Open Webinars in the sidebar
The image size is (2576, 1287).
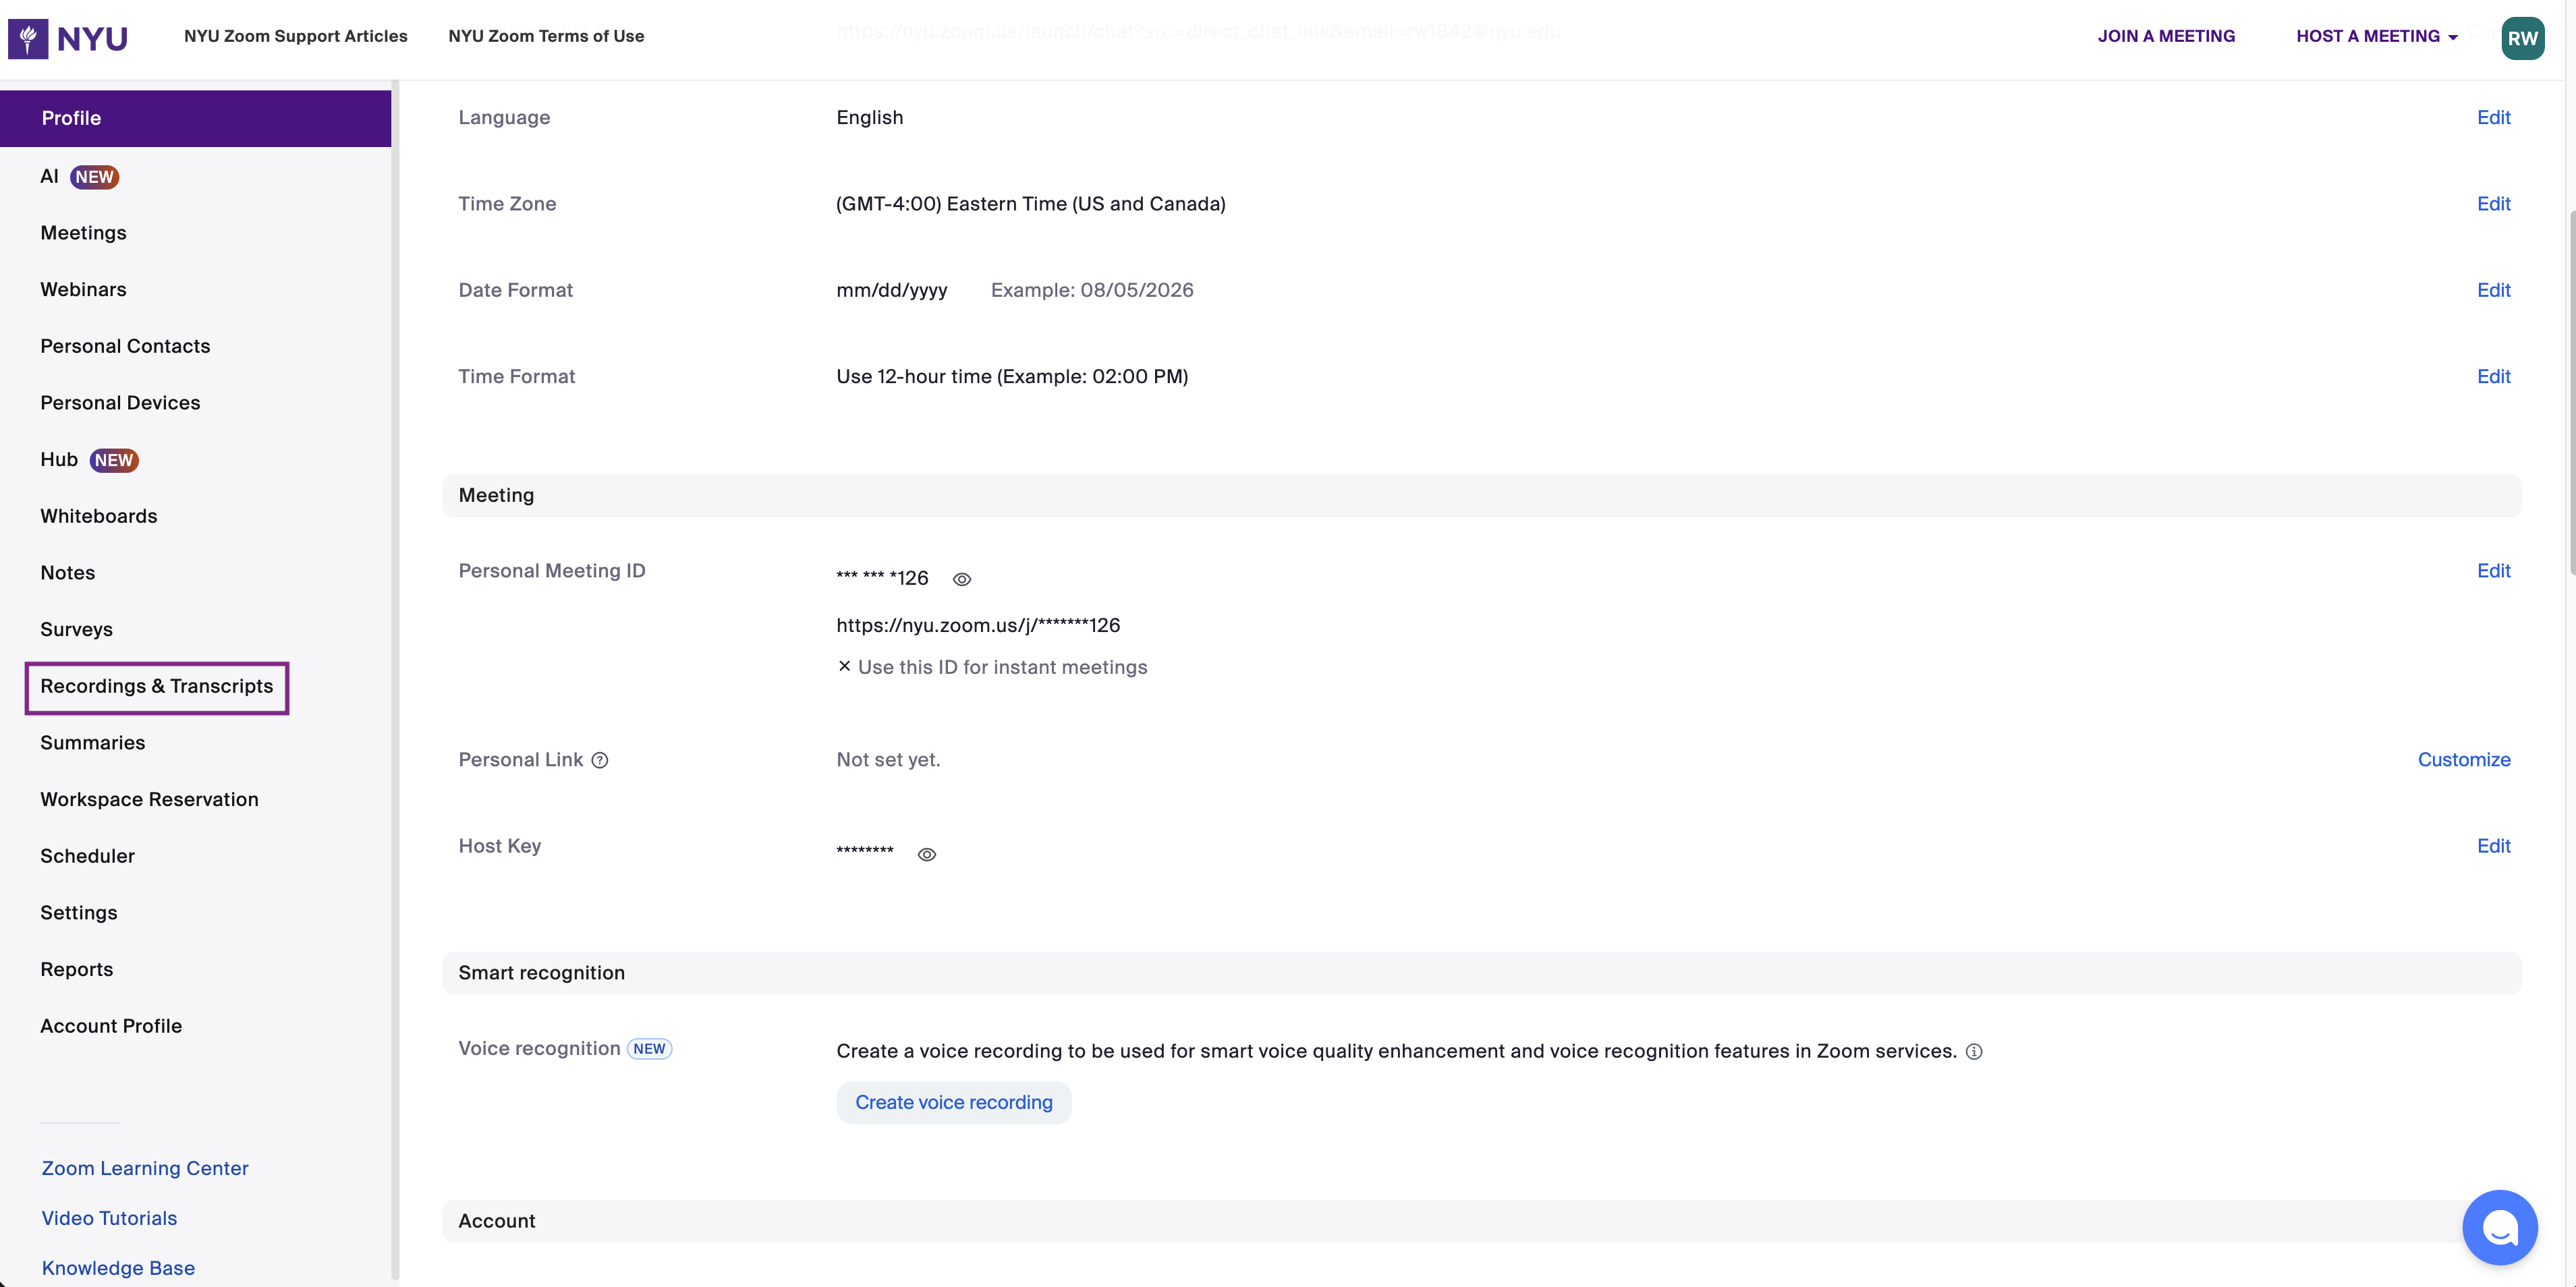point(83,289)
